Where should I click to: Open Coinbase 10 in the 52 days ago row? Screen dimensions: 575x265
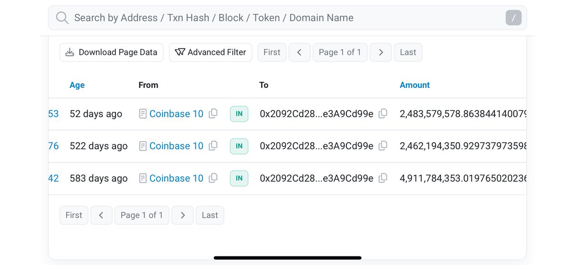(176, 114)
